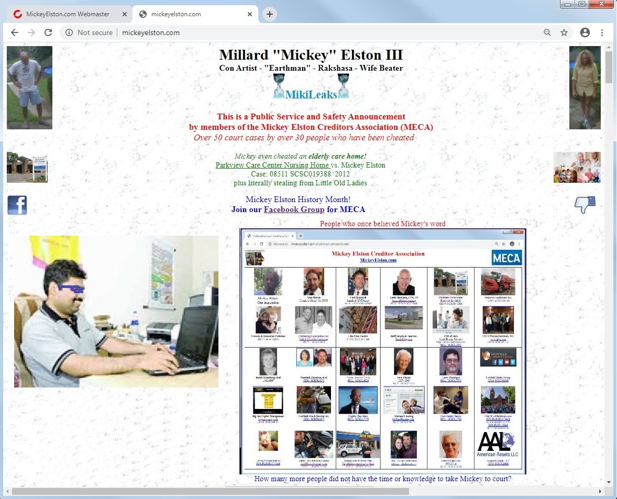Click the scroll down arrow
The height and width of the screenshot is (499, 617).
[609, 482]
